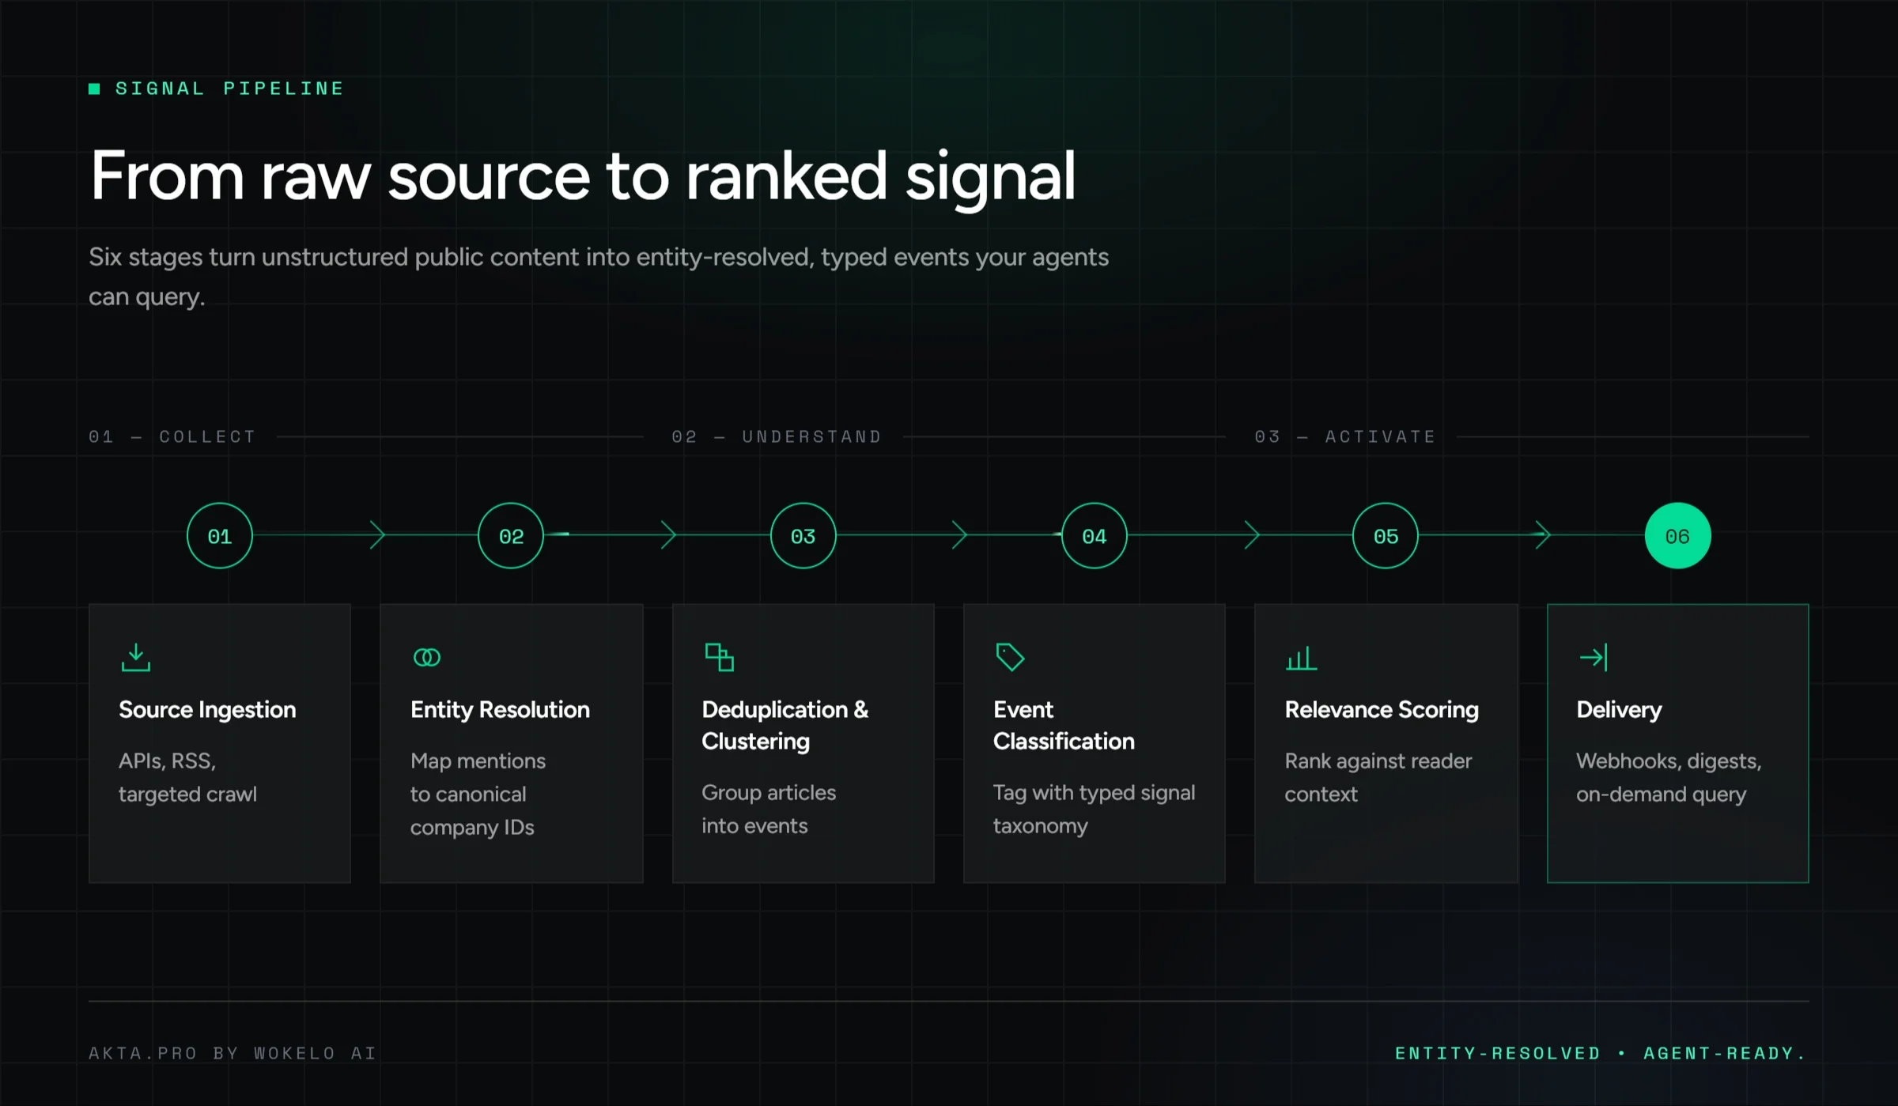This screenshot has height=1106, width=1898.
Task: Select the stage 04 circle marker
Action: pyautogui.click(x=1095, y=535)
